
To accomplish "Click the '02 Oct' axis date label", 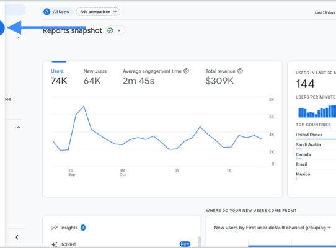I will 123,172.
